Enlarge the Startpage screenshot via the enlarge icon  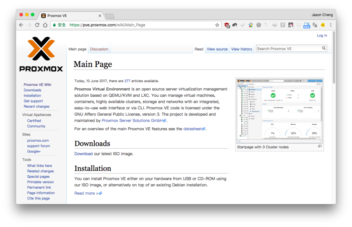pyautogui.click(x=320, y=146)
